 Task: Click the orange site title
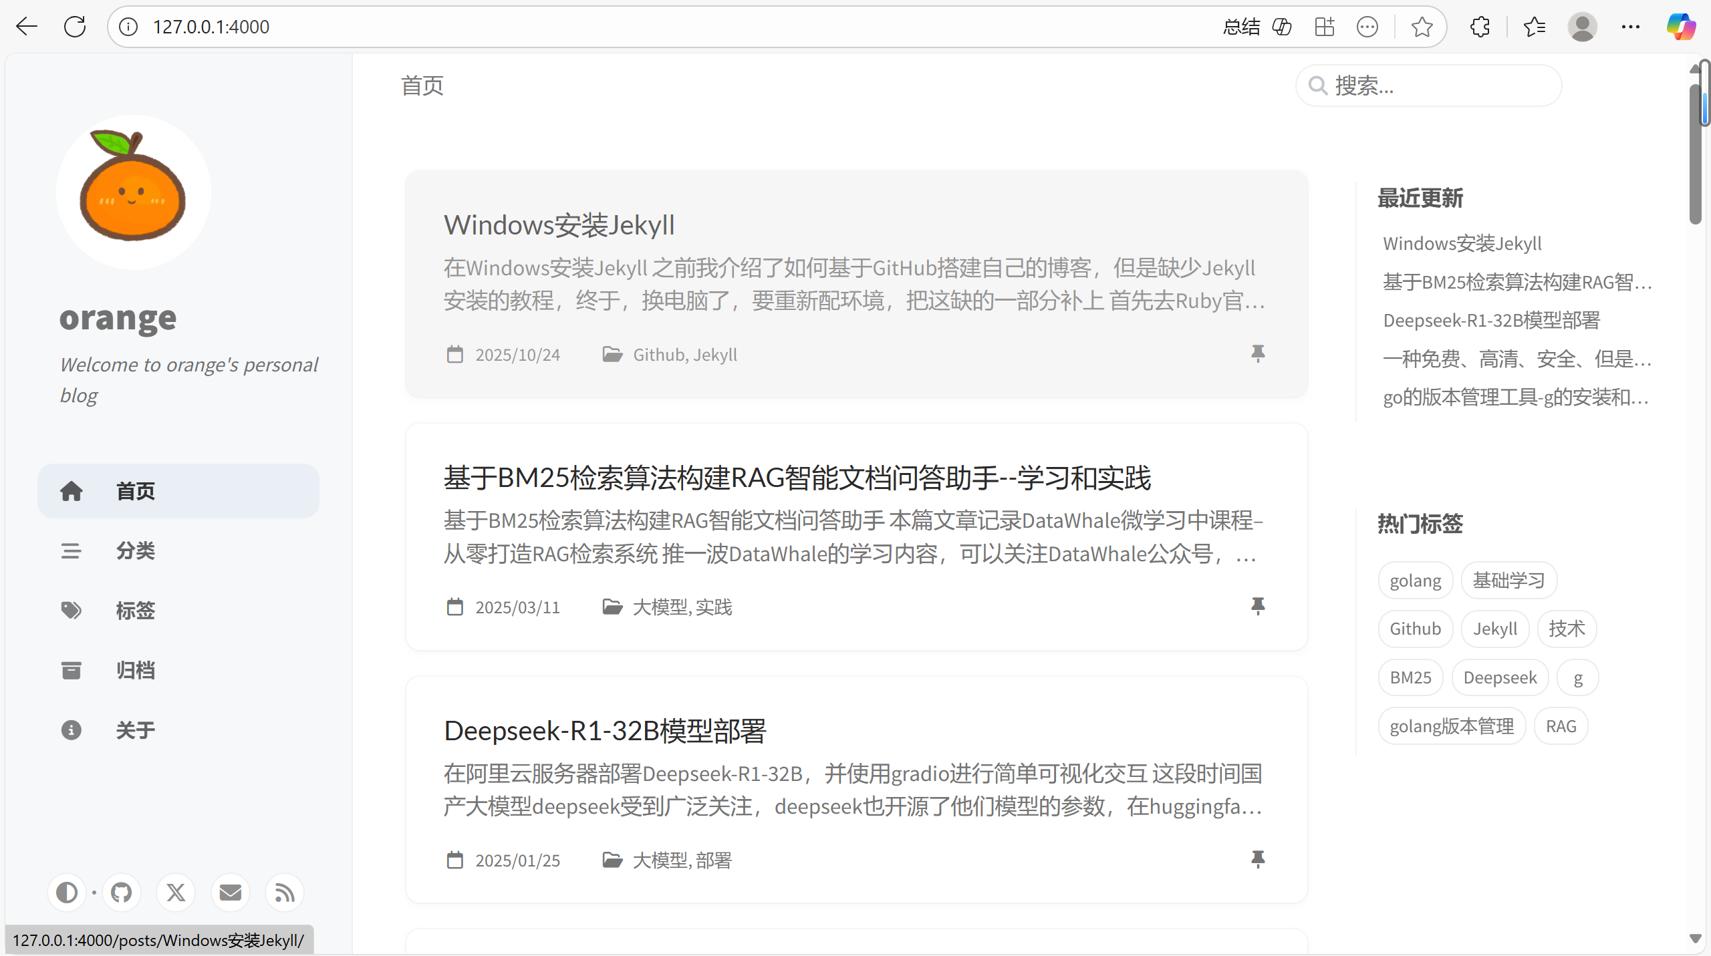pos(118,318)
